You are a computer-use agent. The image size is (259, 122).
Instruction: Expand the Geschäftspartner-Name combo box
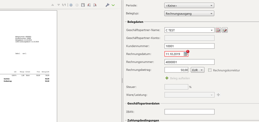(x=212, y=30)
